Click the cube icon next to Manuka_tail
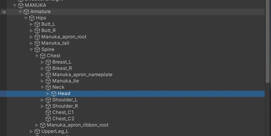The image size is (271, 136). (x=37, y=43)
